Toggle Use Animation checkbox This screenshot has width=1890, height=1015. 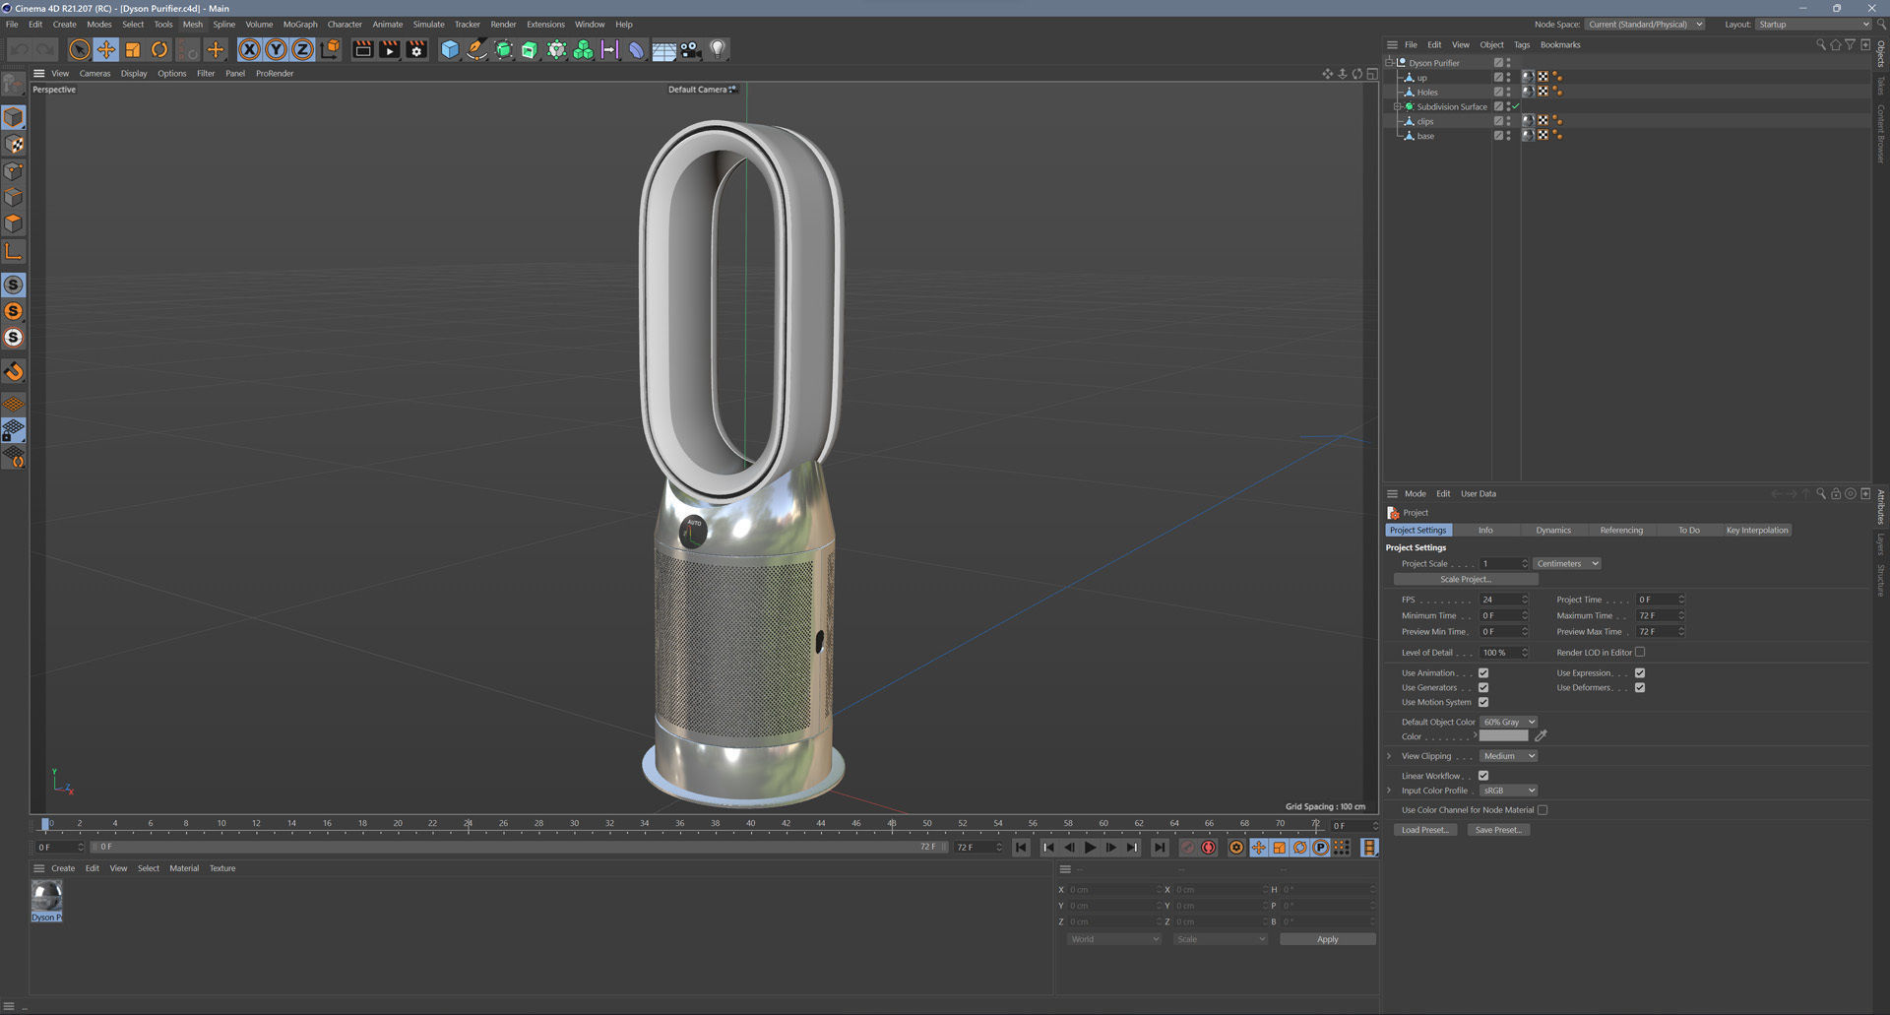(1483, 673)
